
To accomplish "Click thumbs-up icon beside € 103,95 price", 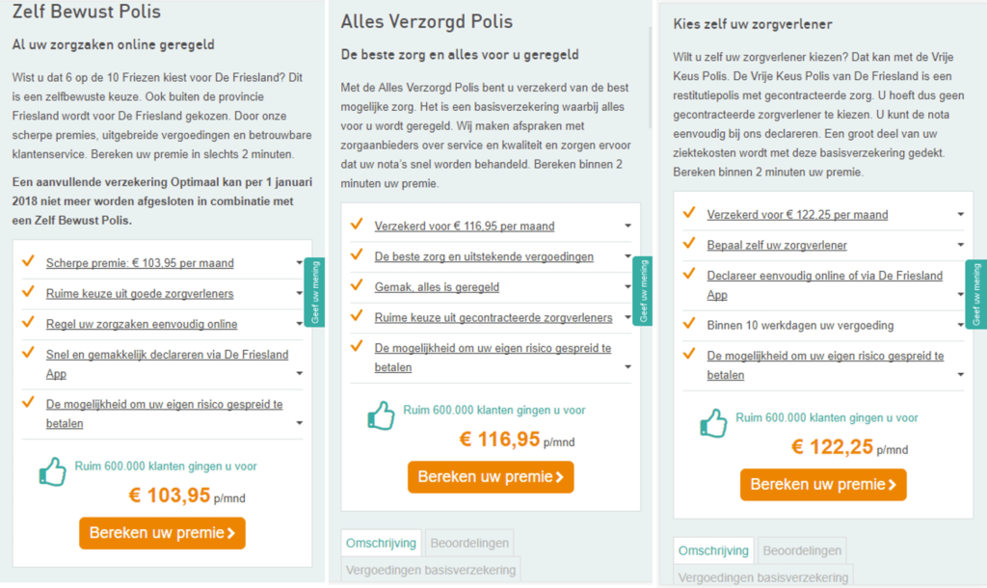I will [x=52, y=471].
